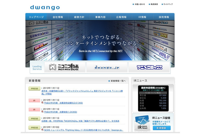Select the トップページ navigation tab
Image resolution: width=201 pixels, height=134 pixels.
pos(36,17)
